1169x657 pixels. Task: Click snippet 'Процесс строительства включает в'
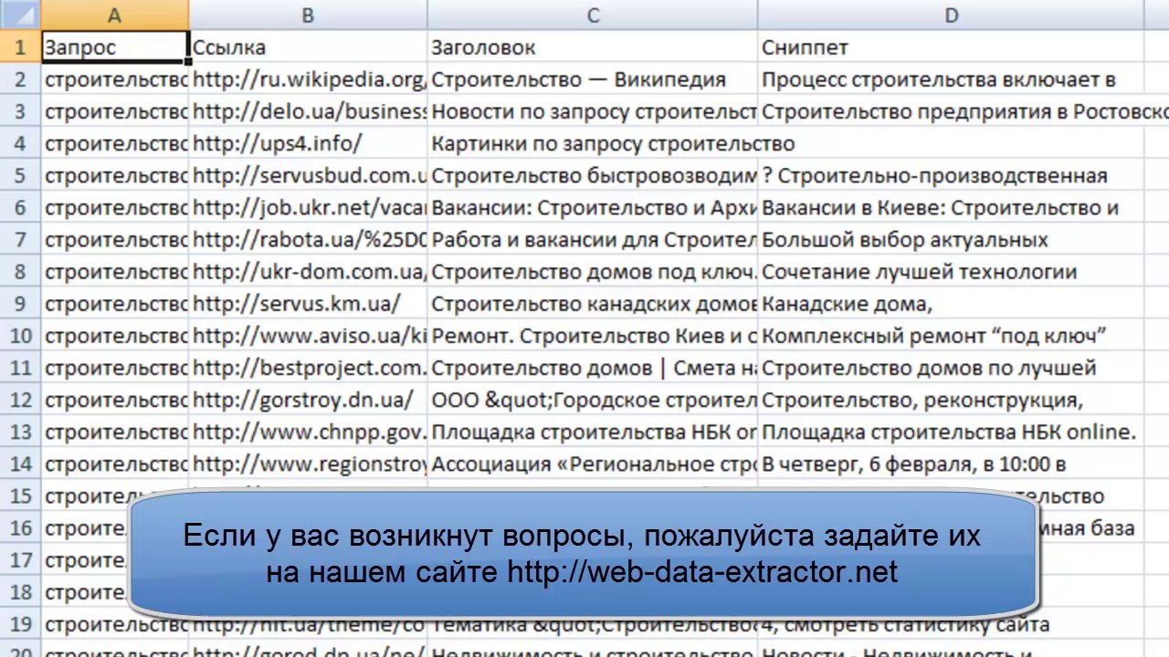952,79
